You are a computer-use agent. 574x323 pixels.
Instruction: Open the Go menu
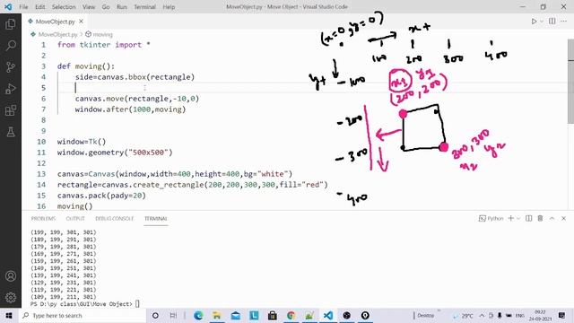(x=106, y=6)
